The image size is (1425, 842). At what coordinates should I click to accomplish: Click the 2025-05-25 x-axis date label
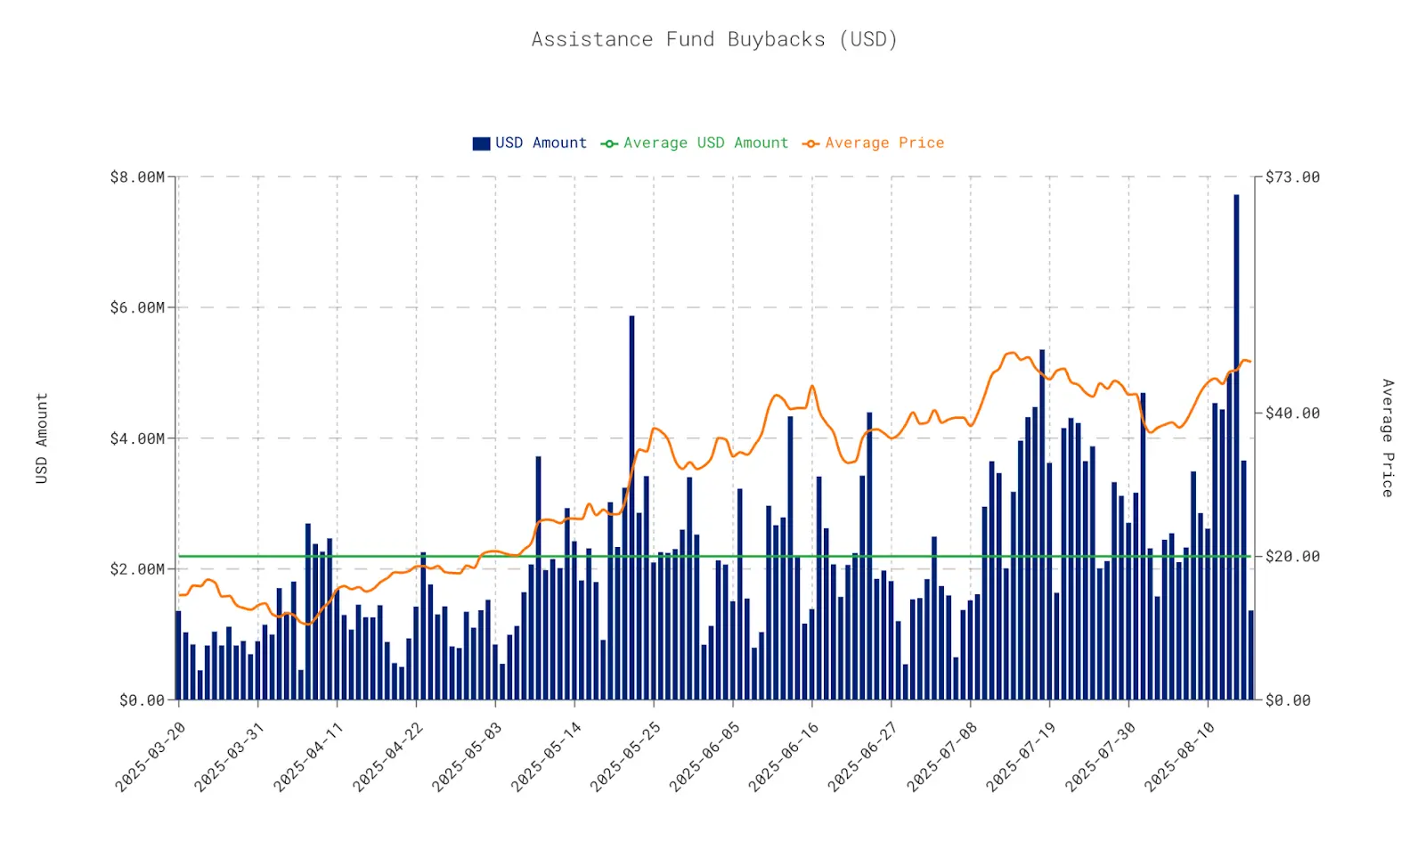click(626, 756)
